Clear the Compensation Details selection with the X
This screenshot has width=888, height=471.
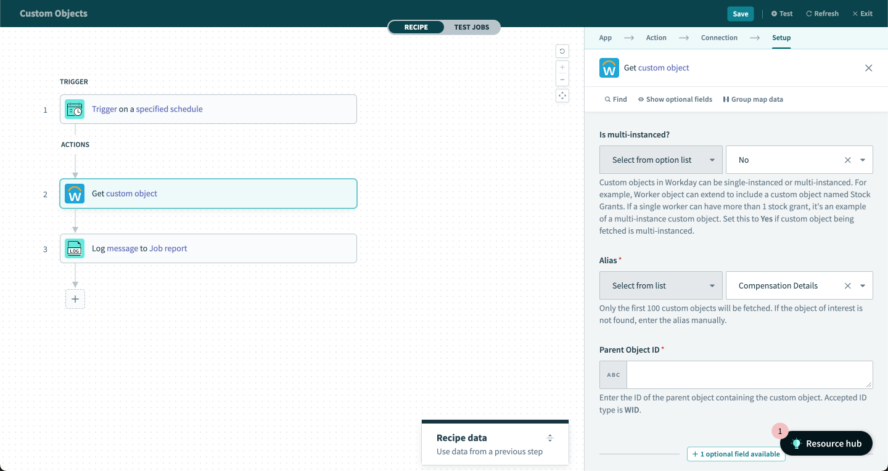847,285
